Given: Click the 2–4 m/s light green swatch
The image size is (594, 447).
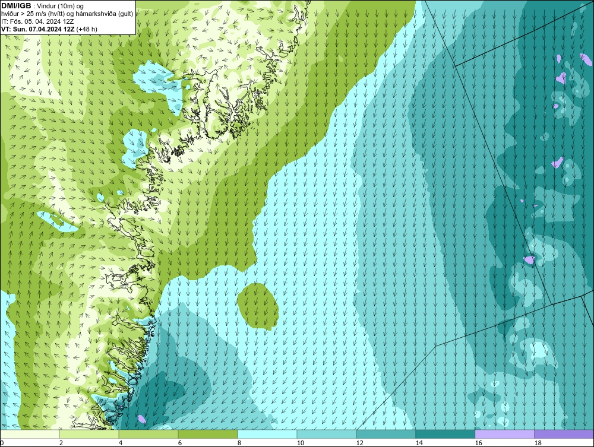Looking at the screenshot, I should coord(89,434).
